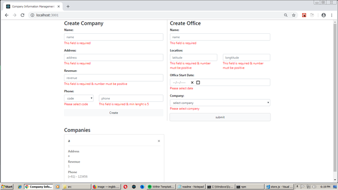View site information icon in address bar
This screenshot has height=190, width=338.
(32, 15)
